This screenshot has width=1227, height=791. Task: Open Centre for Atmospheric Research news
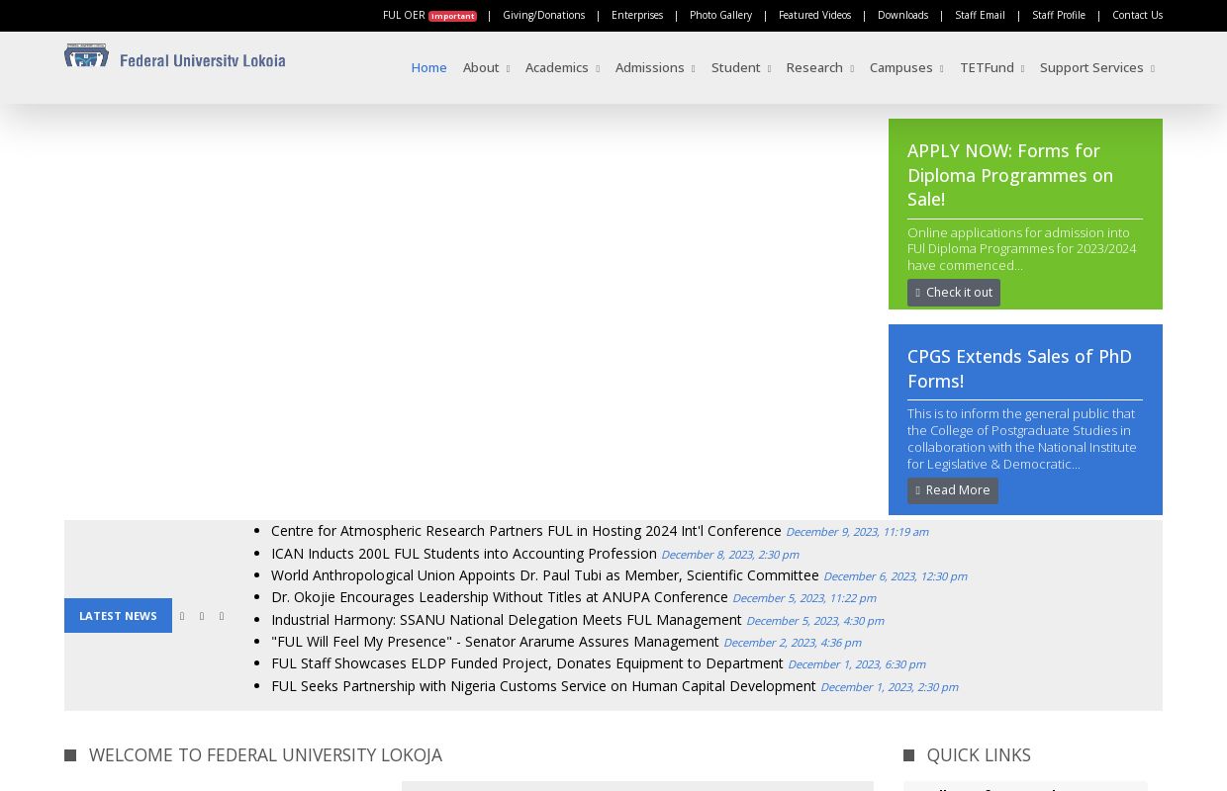click(526, 531)
